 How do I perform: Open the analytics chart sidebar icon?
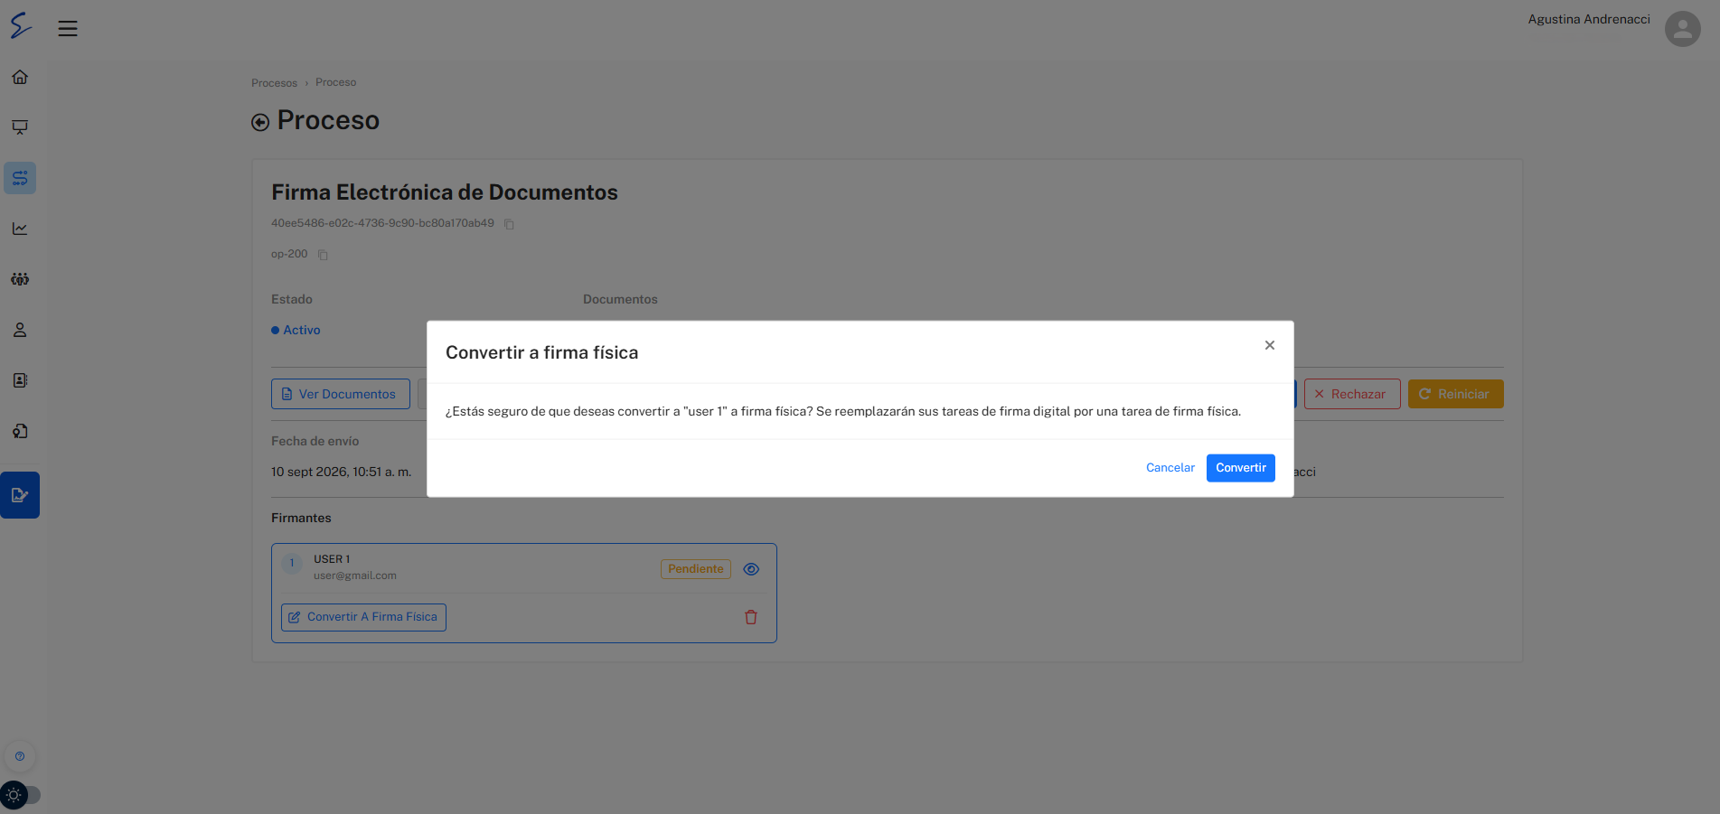(20, 229)
